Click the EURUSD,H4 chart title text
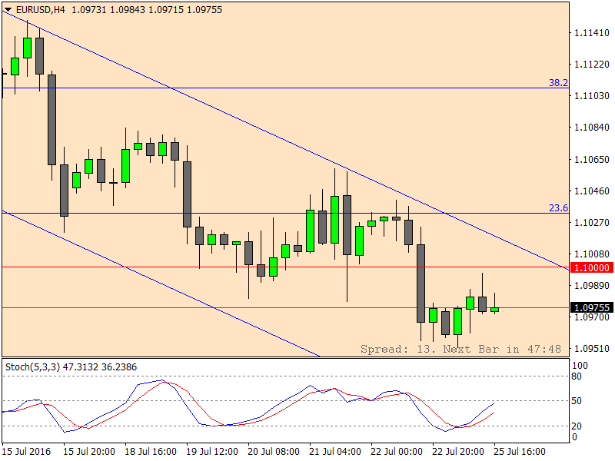The height and width of the screenshot is (461, 615). (41, 10)
